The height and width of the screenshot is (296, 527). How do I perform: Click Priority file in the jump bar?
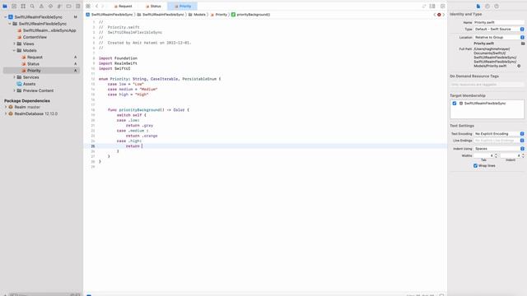219,15
